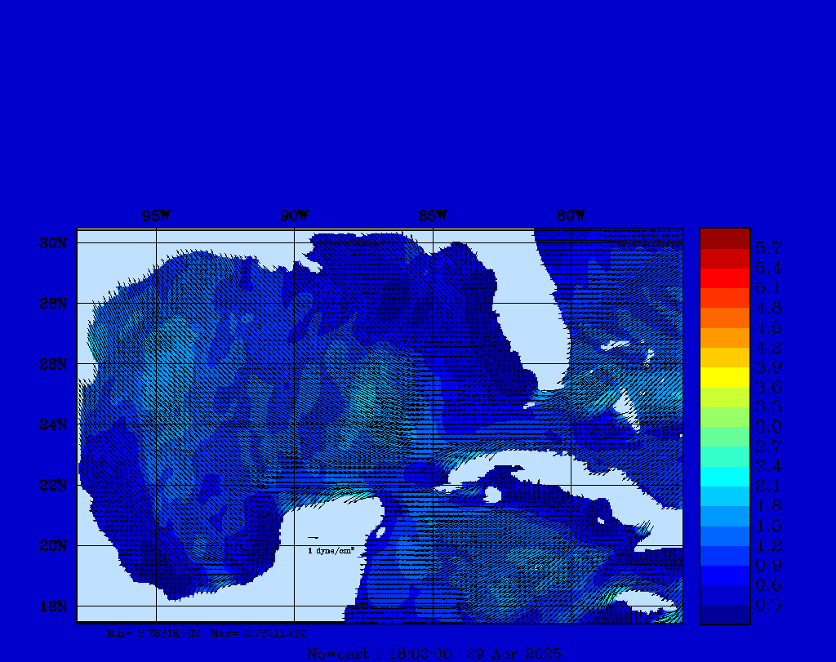Click the Nowcast timestamp caption

[x=433, y=653]
